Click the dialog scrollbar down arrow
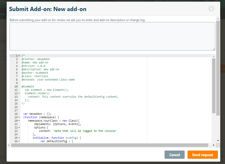The width and height of the screenshot is (225, 164). (x=218, y=141)
